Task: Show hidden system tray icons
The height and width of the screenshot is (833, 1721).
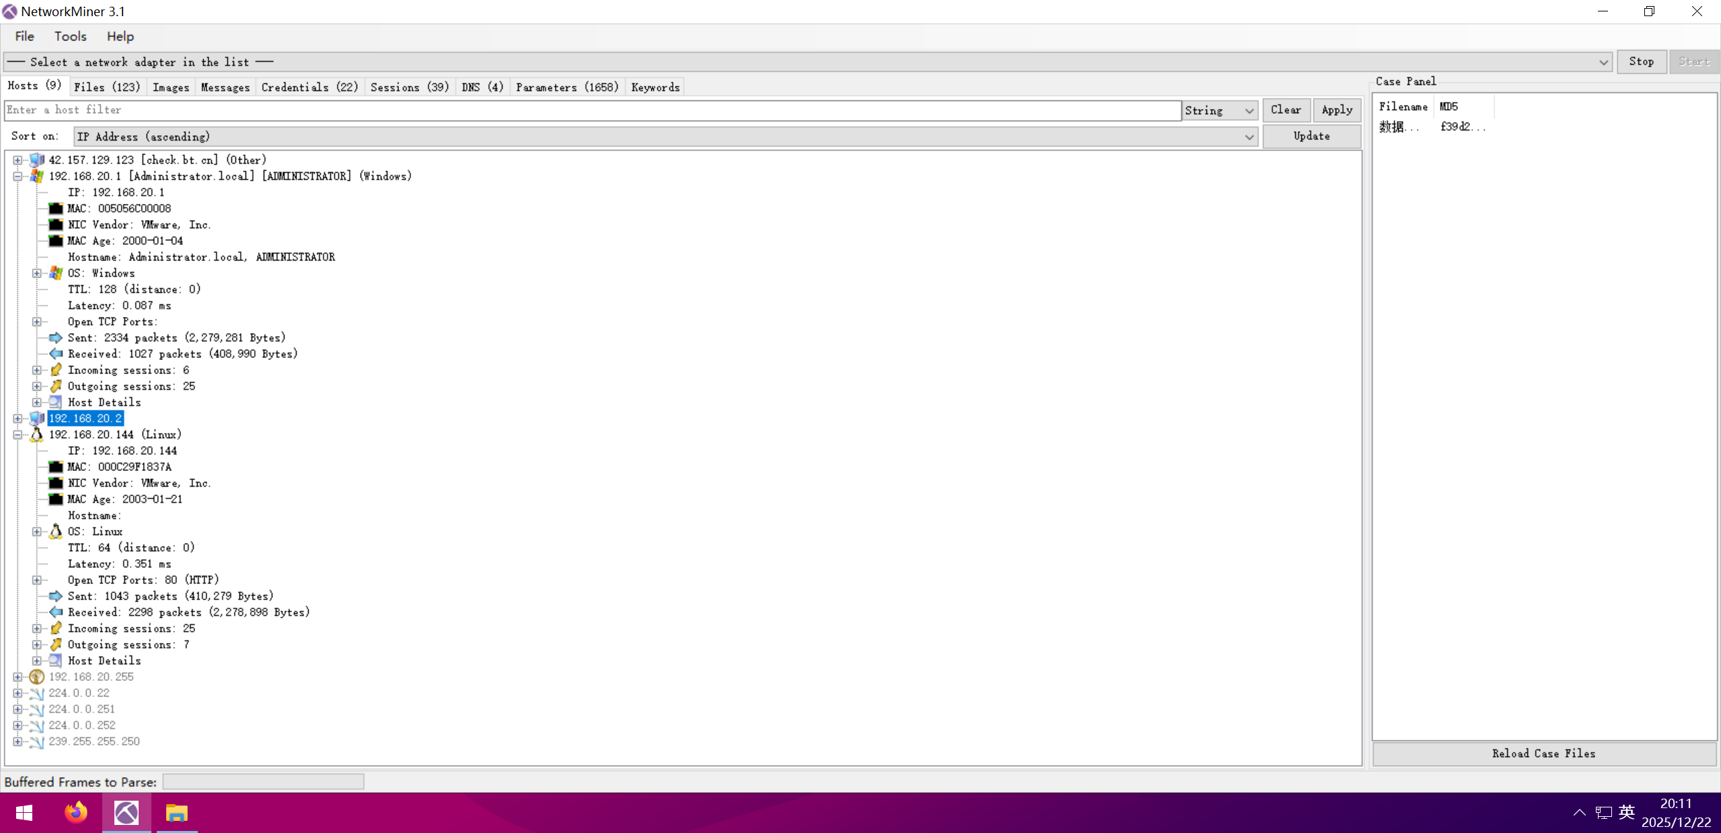Action: click(x=1579, y=813)
